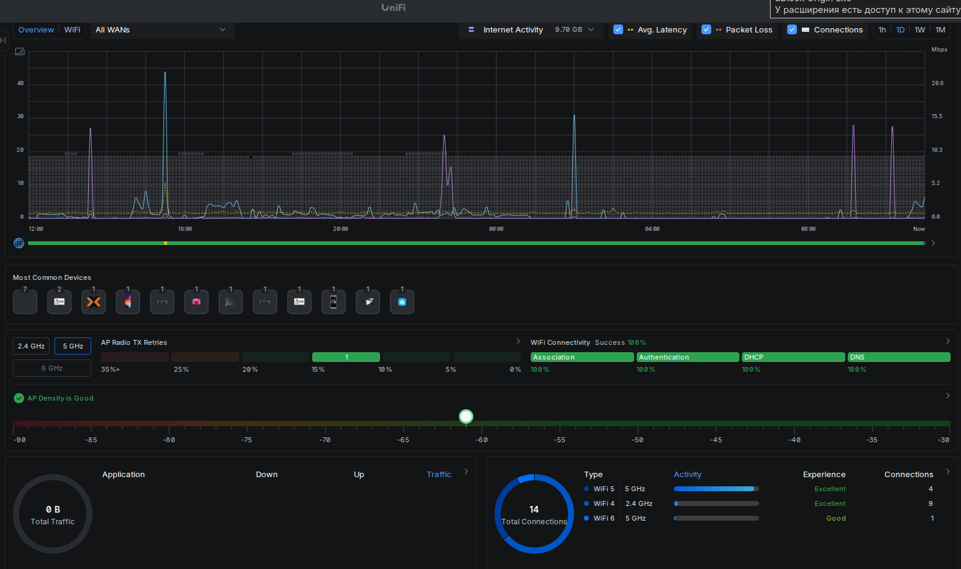This screenshot has height=569, width=961.
Task: Disable the Avg. Latency checkbox
Action: (x=618, y=29)
